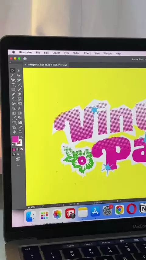
Task: Select the Eyedropper tool
Action: click(x=14, y=118)
